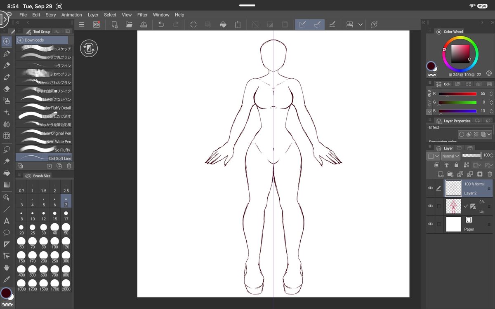Open the Animation menu

72,15
